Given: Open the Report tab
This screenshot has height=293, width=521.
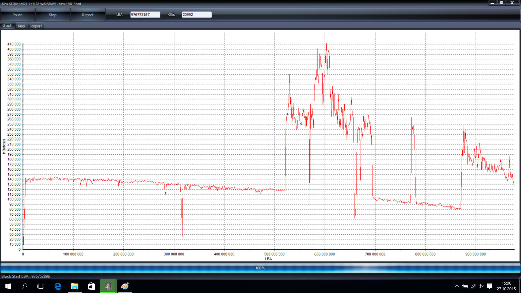Looking at the screenshot, I should (36, 26).
